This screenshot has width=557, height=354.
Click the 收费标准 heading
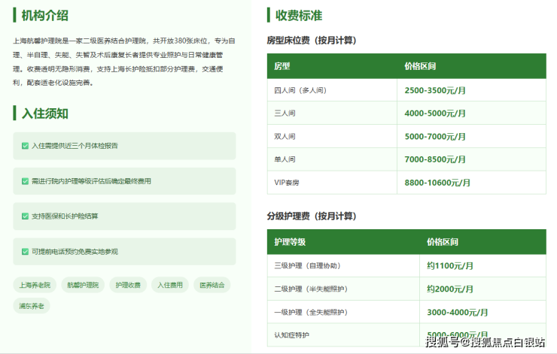pos(299,15)
